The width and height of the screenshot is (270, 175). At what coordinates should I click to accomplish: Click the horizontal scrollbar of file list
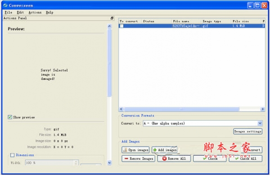[x=182, y=109]
